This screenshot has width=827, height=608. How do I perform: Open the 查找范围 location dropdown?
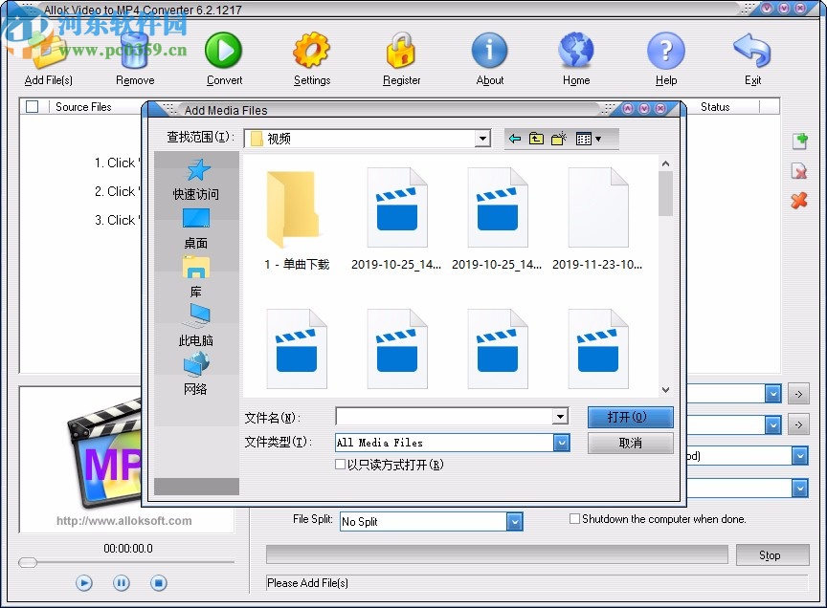(x=482, y=138)
